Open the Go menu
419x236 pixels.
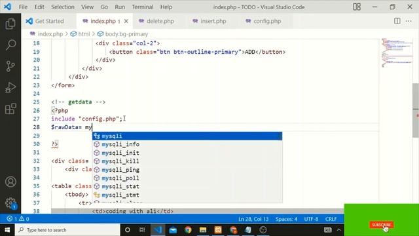click(x=104, y=7)
